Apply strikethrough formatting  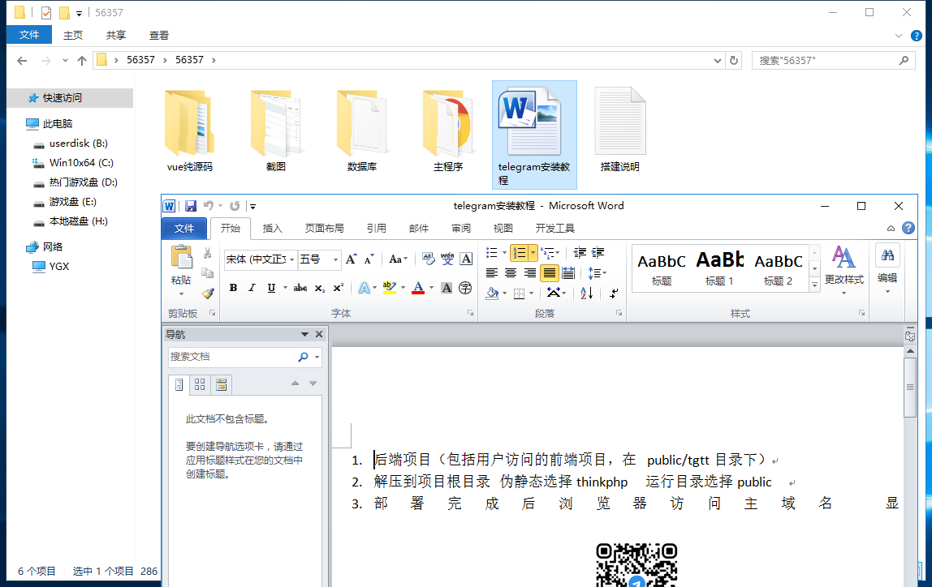pos(300,288)
